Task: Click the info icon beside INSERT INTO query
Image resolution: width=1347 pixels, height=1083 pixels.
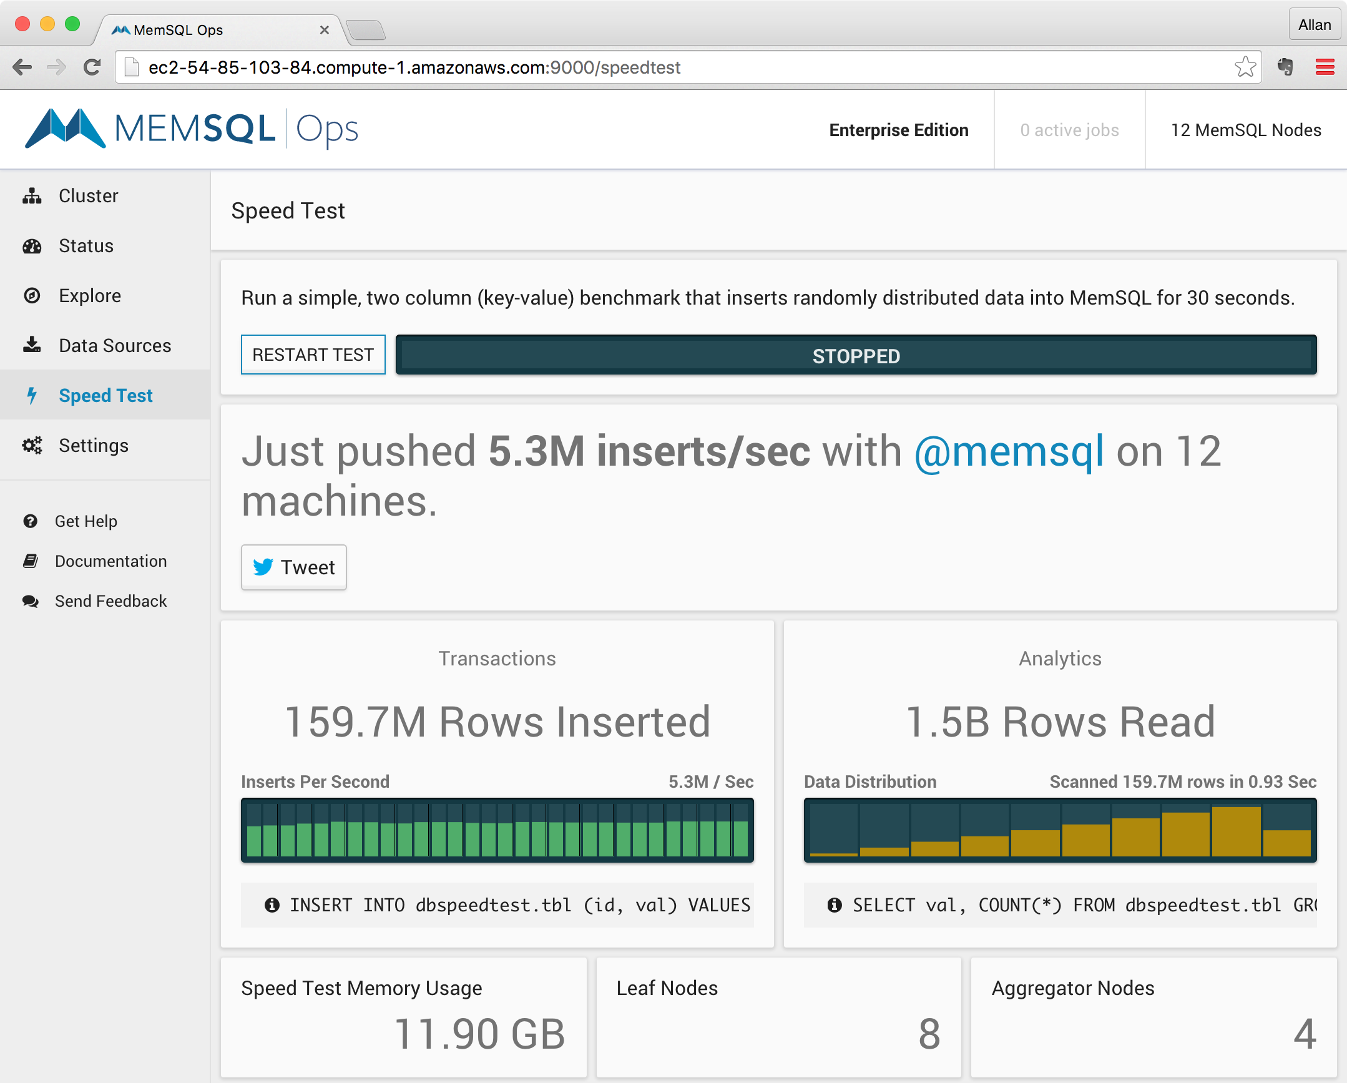Action: click(272, 904)
